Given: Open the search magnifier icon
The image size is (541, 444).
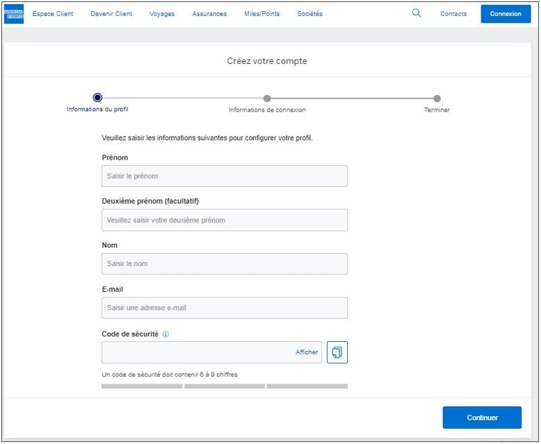Looking at the screenshot, I should coord(417,13).
